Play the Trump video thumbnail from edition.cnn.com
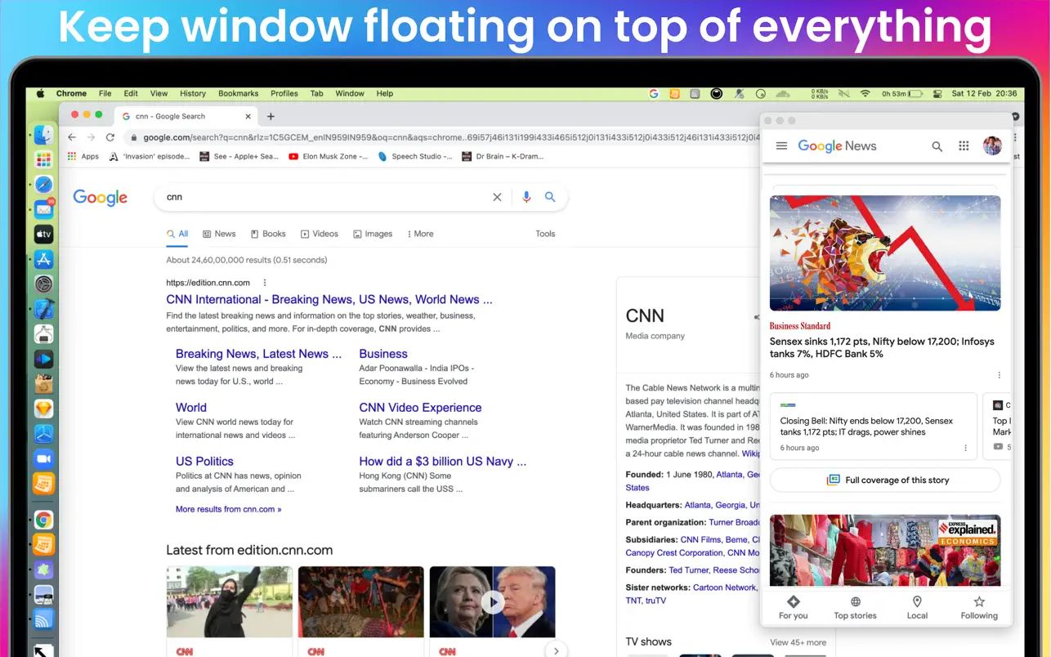Image resolution: width=1051 pixels, height=657 pixels. [492, 602]
